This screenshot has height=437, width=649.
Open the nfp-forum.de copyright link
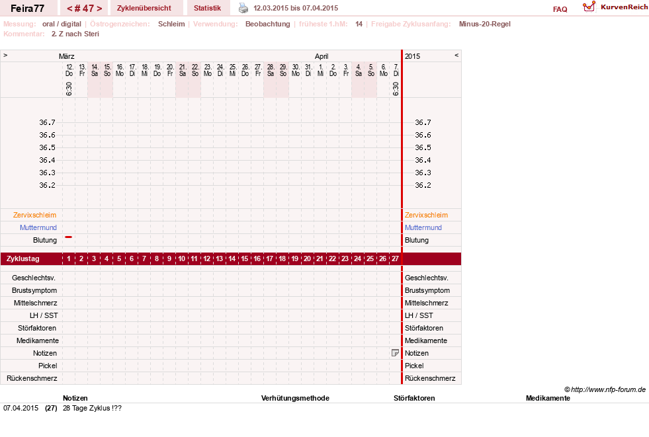(605, 389)
